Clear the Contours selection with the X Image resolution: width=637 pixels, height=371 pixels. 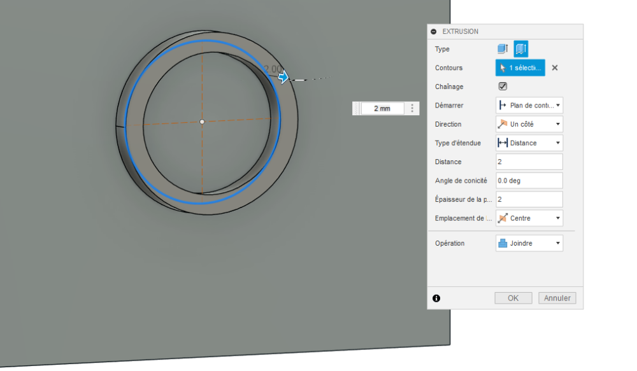tap(555, 68)
